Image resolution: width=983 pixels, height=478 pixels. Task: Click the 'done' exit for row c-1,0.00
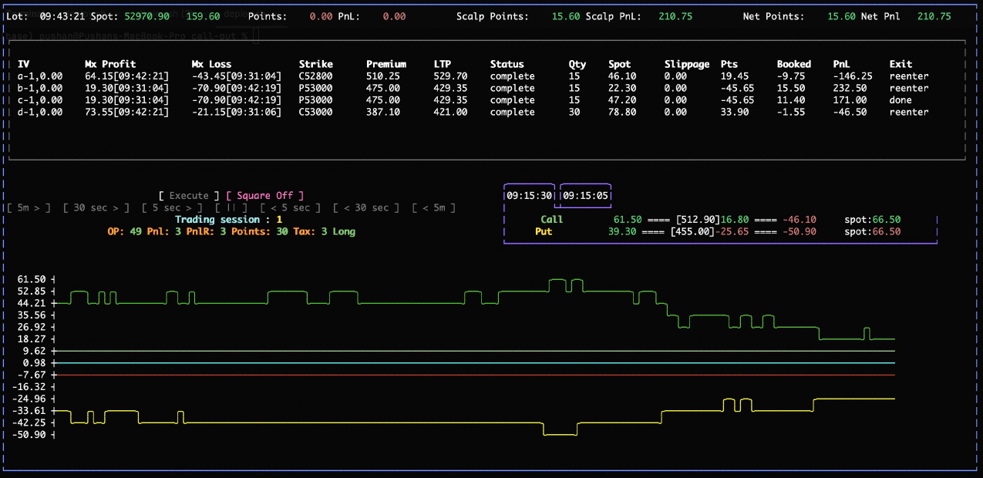pos(900,100)
